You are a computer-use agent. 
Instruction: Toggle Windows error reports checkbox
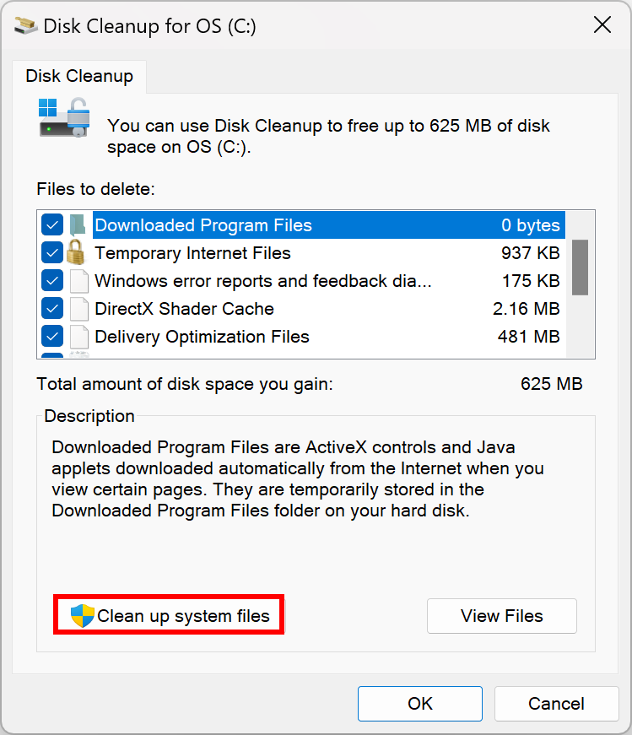tap(52, 281)
